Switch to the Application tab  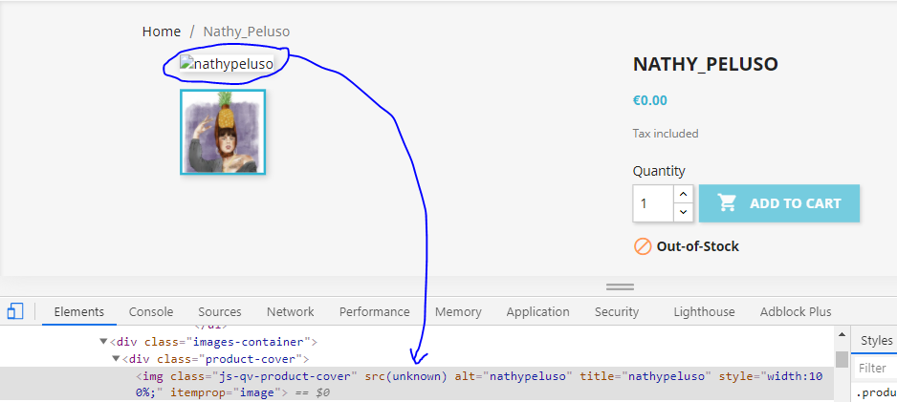point(537,312)
